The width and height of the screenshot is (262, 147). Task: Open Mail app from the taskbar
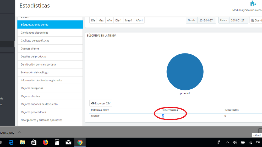(68, 142)
